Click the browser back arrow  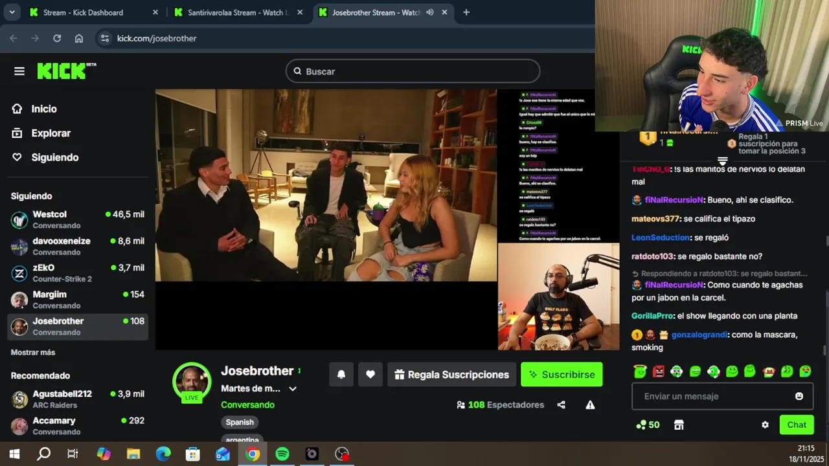pos(14,38)
